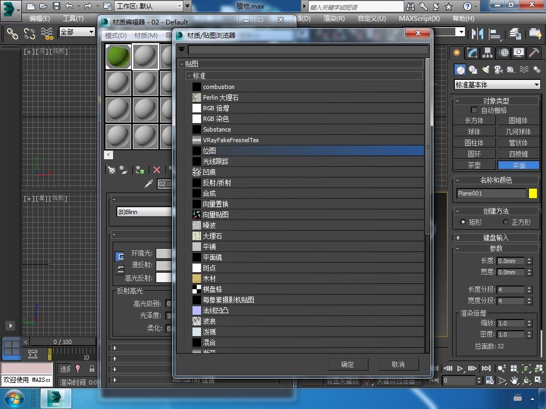Open the Modify panel tab

472,53
